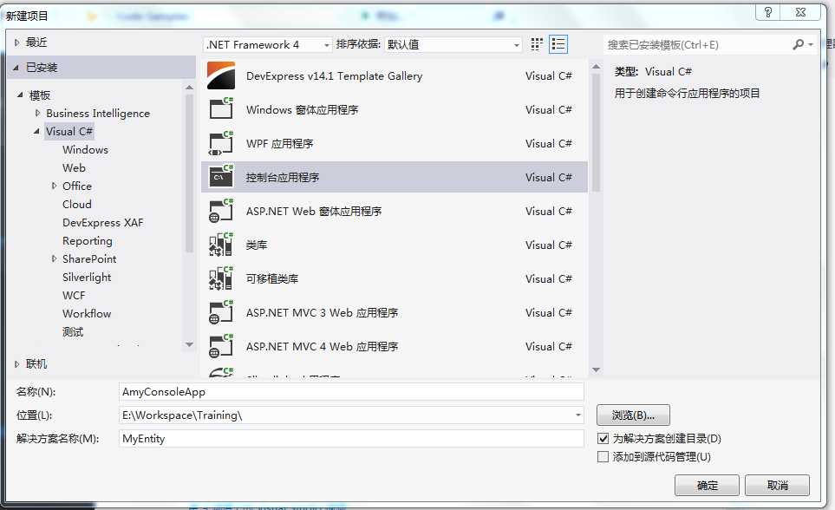Screen dimensions: 835x510
Task: Close the 新建项目 dialog
Action: (x=800, y=12)
